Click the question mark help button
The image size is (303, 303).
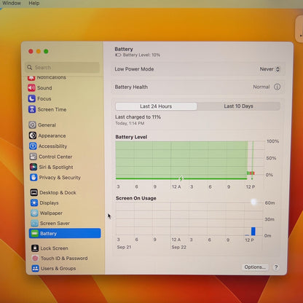coord(276,267)
